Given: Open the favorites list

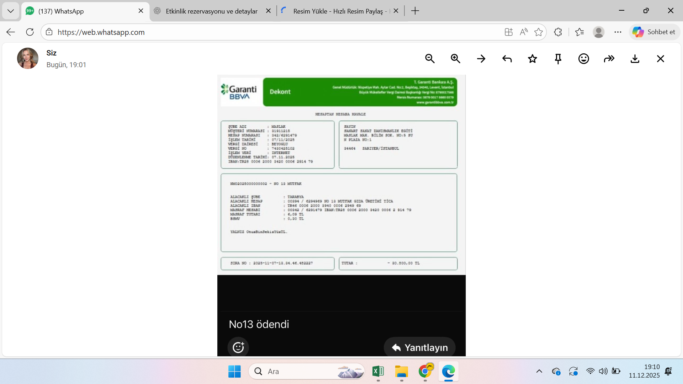Looking at the screenshot, I should point(579,32).
